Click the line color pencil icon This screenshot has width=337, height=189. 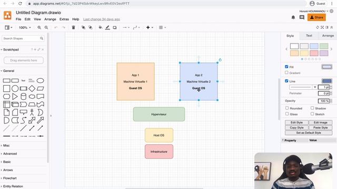click(107, 27)
